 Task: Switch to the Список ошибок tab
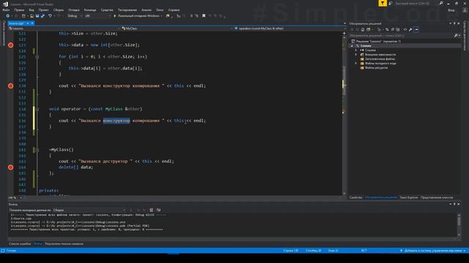tap(20, 244)
